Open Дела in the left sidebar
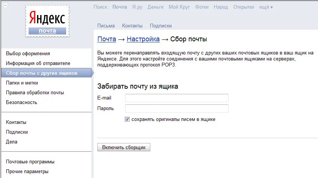The height and width of the screenshot is (178, 318). click(12, 142)
